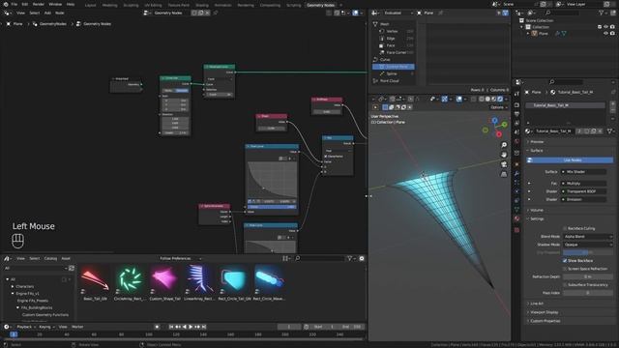Open the Geometry Nodes workspace tab
The image size is (619, 348).
click(x=320, y=5)
